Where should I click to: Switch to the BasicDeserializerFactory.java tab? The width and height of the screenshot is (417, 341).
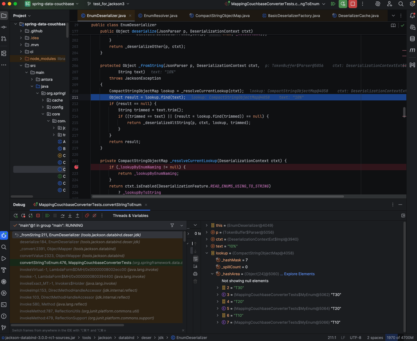(x=291, y=16)
